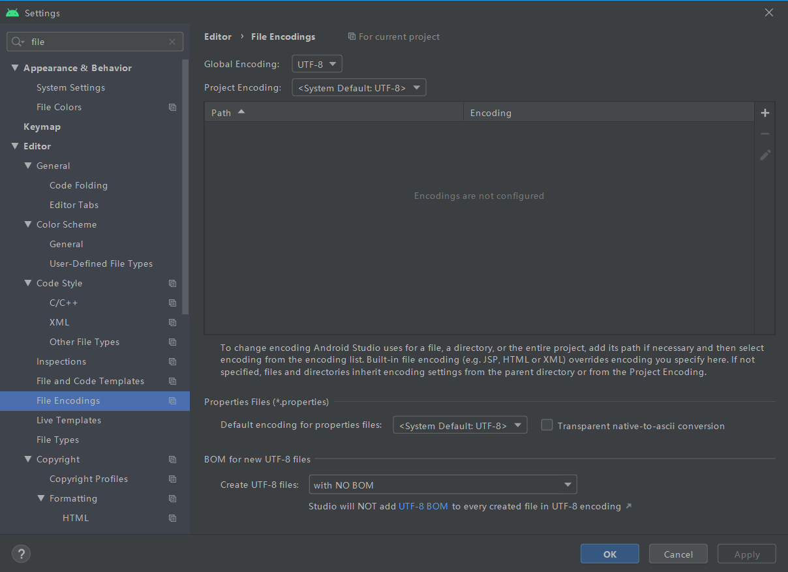Open Live Templates settings
788x572 pixels.
coord(68,420)
